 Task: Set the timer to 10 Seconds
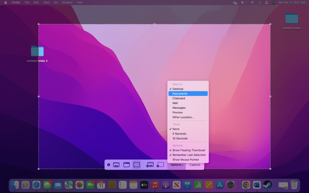click(180, 138)
